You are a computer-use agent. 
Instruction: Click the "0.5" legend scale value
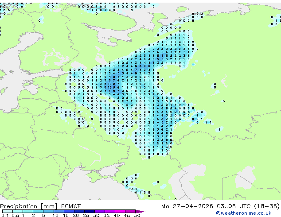click(16, 215)
